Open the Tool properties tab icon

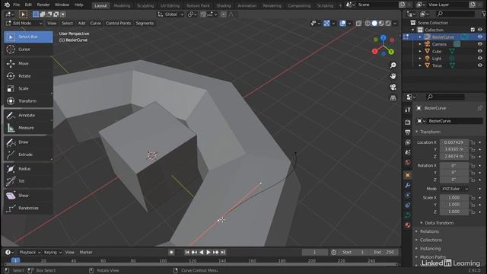coord(408,110)
